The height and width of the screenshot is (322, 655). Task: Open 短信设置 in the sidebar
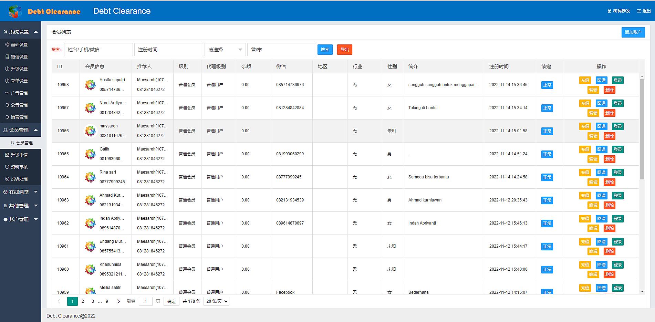point(19,57)
